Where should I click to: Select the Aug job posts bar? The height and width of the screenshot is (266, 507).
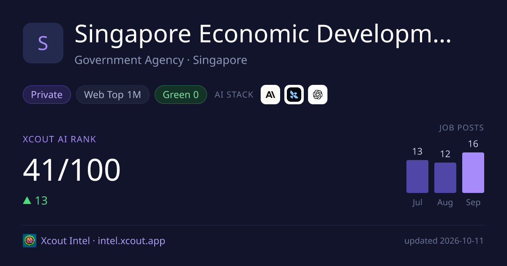tap(445, 178)
